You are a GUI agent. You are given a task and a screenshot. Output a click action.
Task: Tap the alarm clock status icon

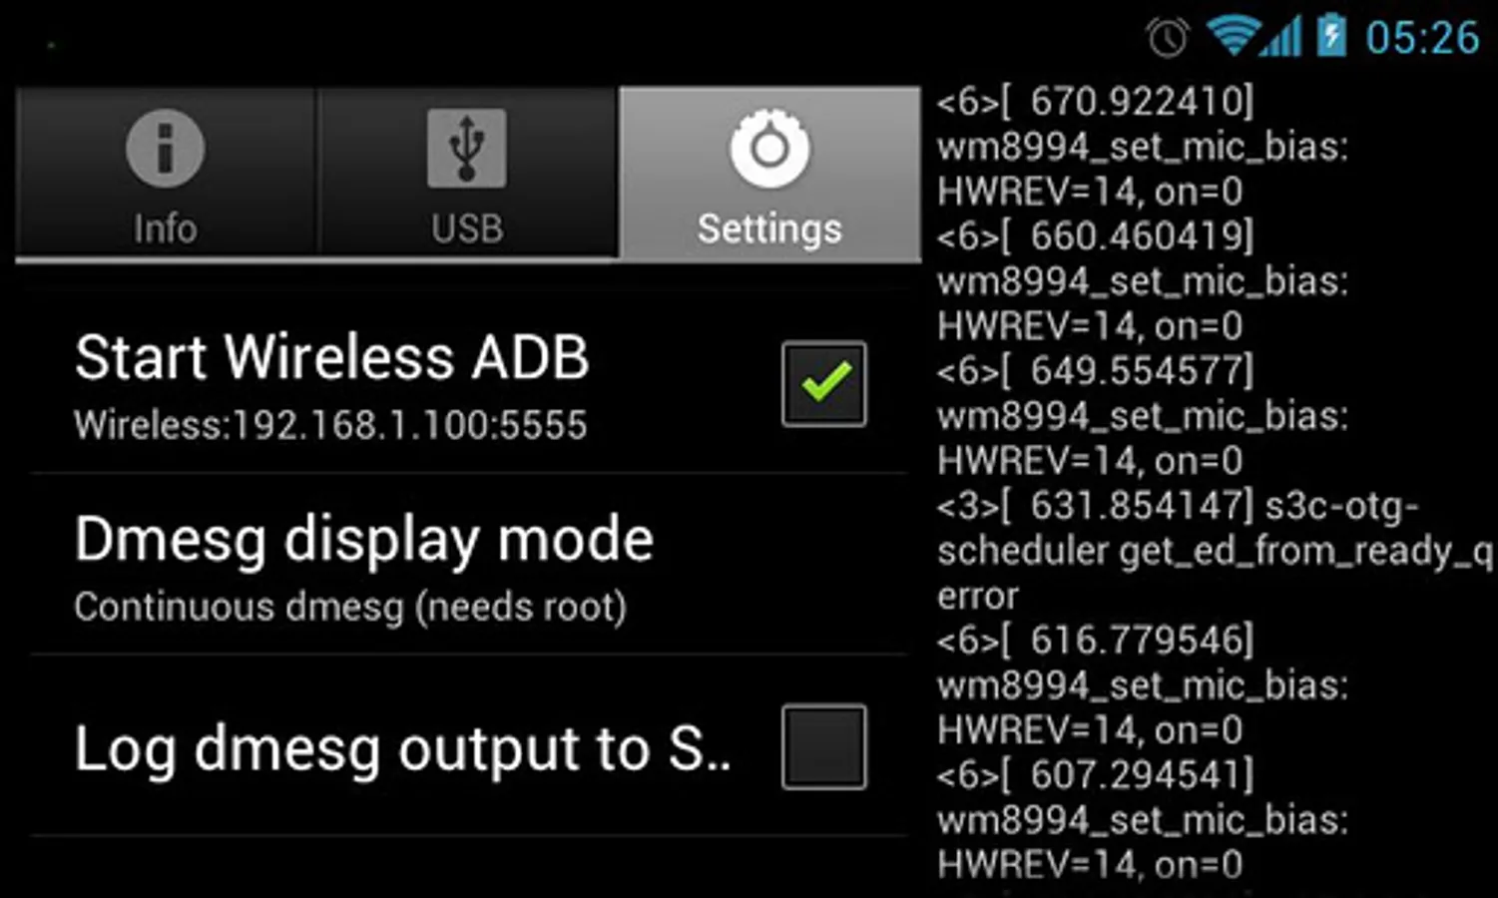pos(1168,38)
